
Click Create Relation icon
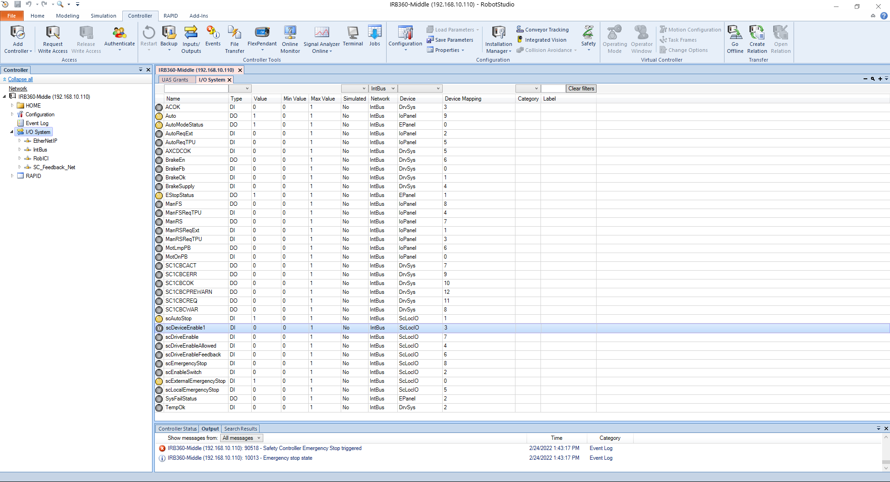(757, 33)
